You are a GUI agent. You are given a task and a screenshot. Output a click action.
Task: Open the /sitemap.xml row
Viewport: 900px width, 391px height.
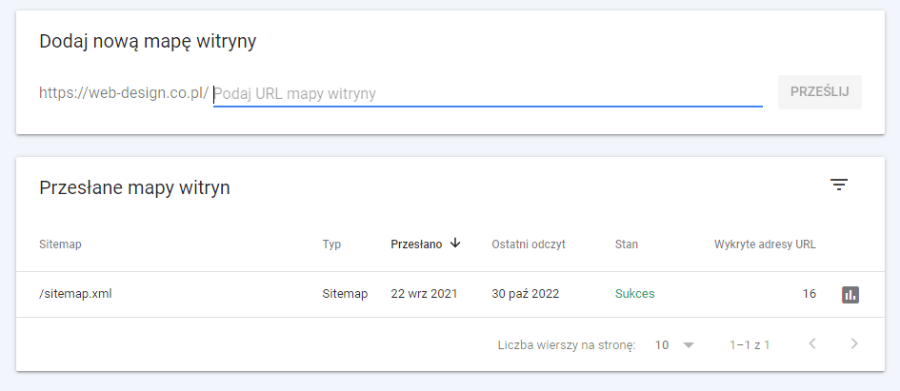450,294
